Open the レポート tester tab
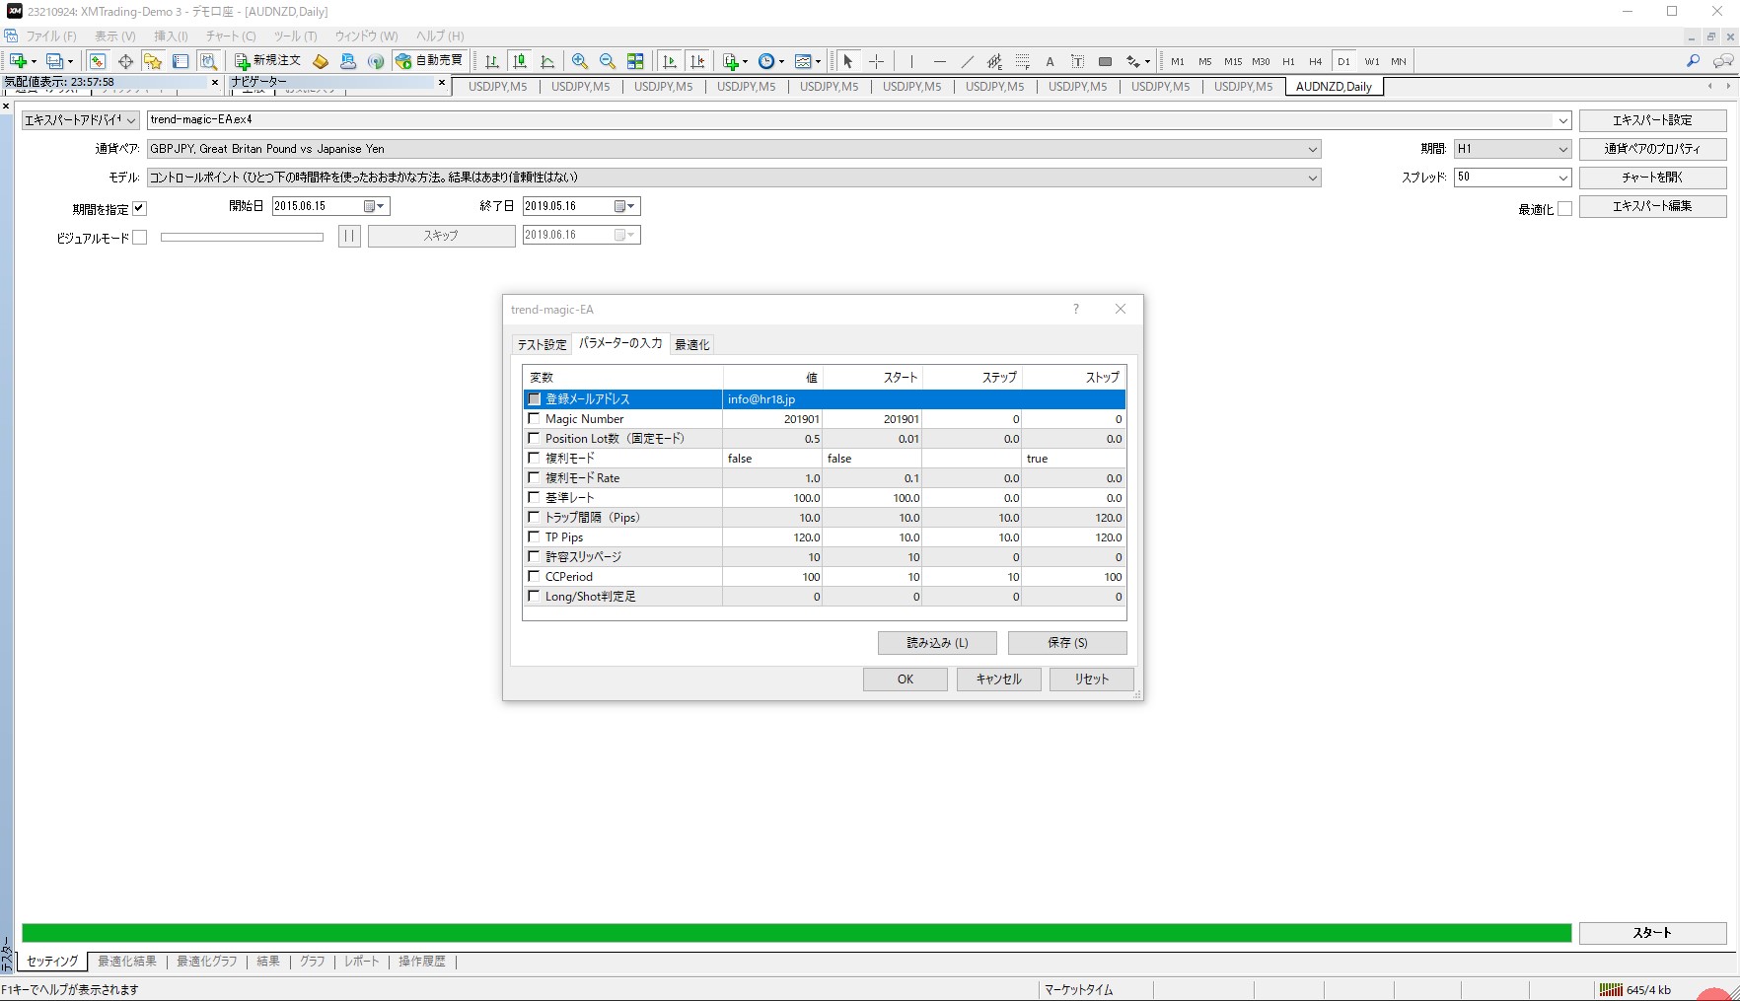This screenshot has height=1001, width=1740. pos(361,962)
